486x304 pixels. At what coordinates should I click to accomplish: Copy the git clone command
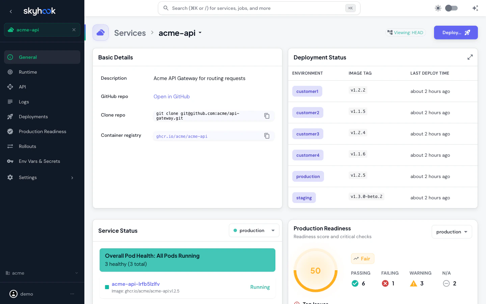pos(267,116)
